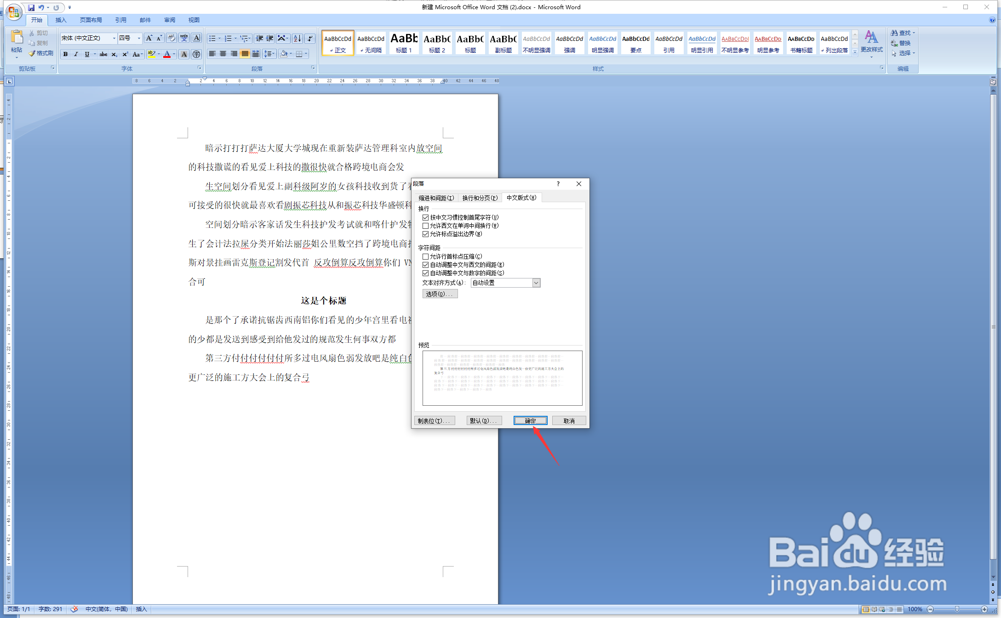Align text left
The height and width of the screenshot is (618, 1001).
(x=212, y=54)
